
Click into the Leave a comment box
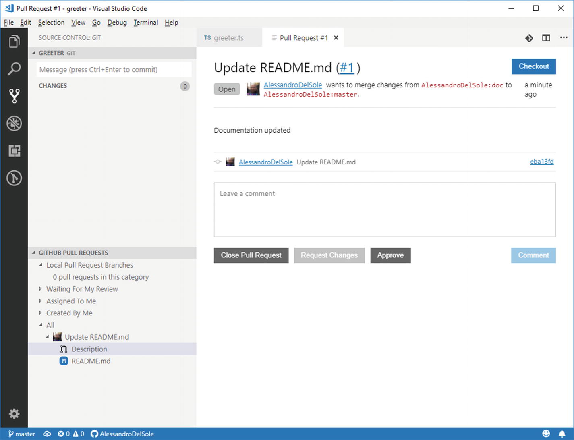[385, 210]
